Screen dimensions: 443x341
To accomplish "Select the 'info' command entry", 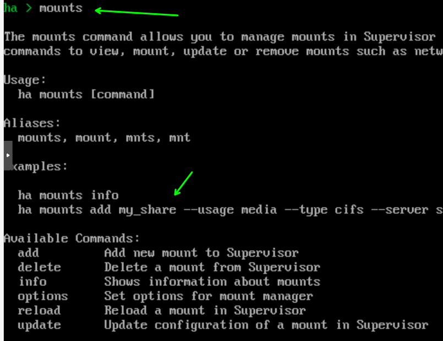I will coord(32,282).
